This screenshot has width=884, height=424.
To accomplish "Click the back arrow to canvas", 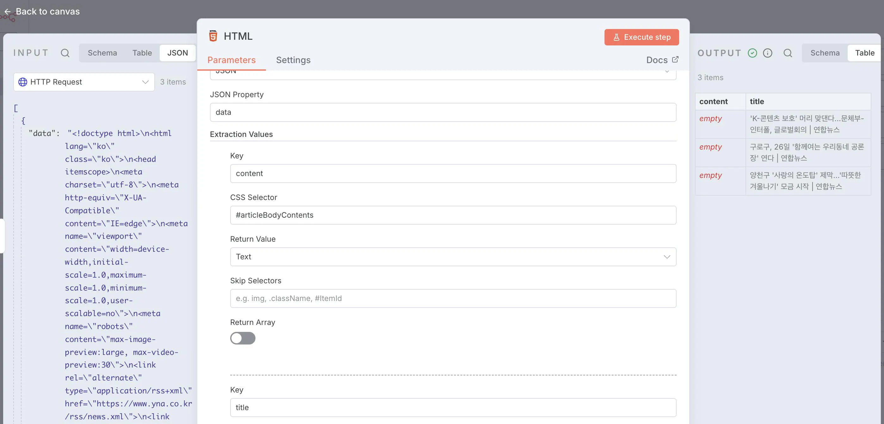I will [7, 12].
